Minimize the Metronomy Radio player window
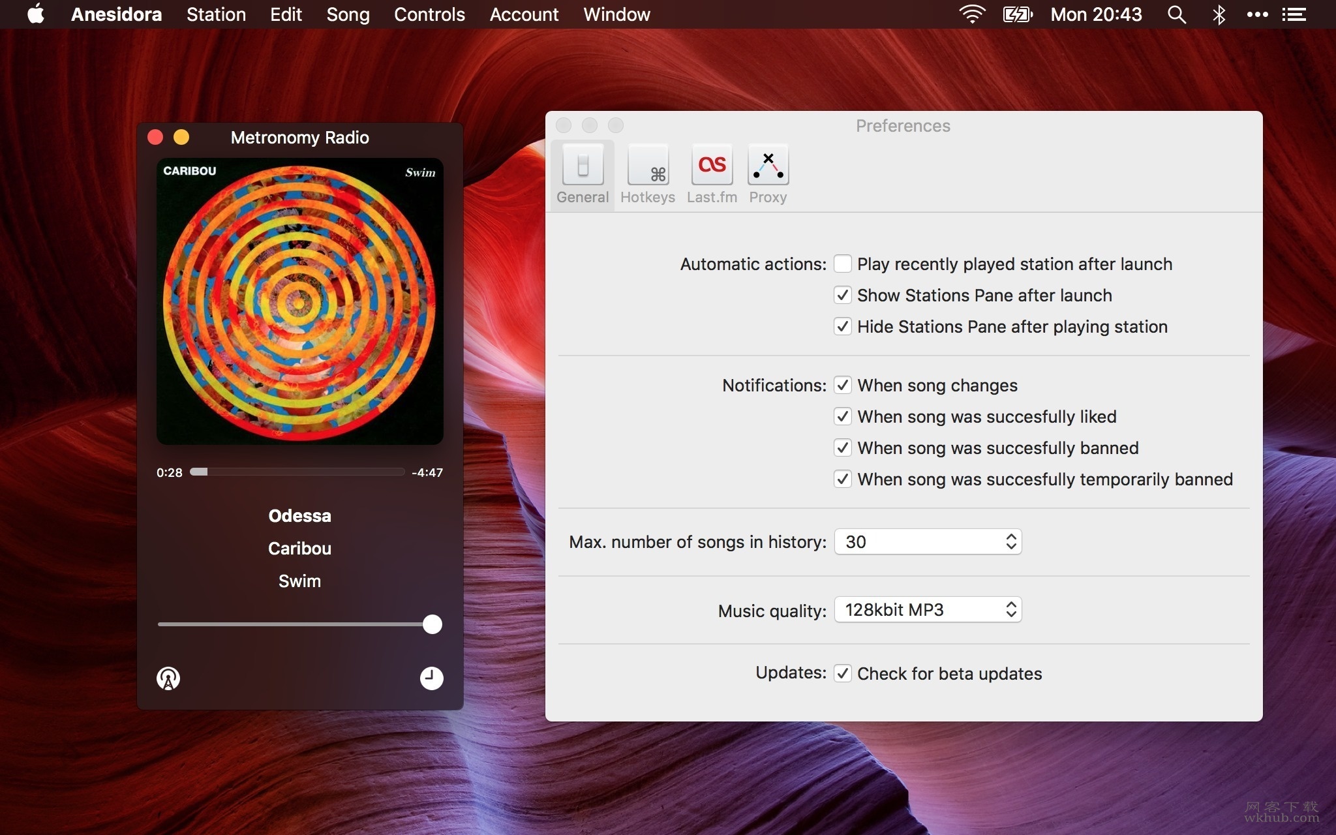Image resolution: width=1336 pixels, height=835 pixels. 181,137
